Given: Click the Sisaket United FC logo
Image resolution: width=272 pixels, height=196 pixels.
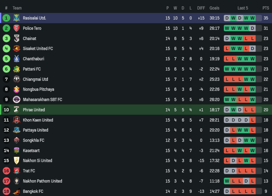Looking at the screenshot, I should 16,49.
